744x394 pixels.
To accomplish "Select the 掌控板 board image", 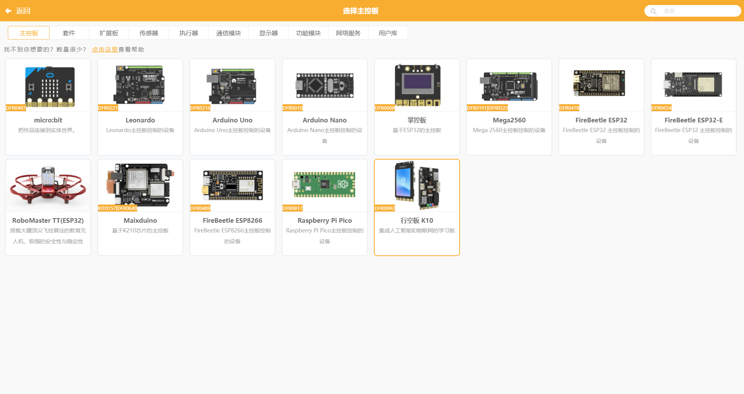I will pyautogui.click(x=417, y=85).
